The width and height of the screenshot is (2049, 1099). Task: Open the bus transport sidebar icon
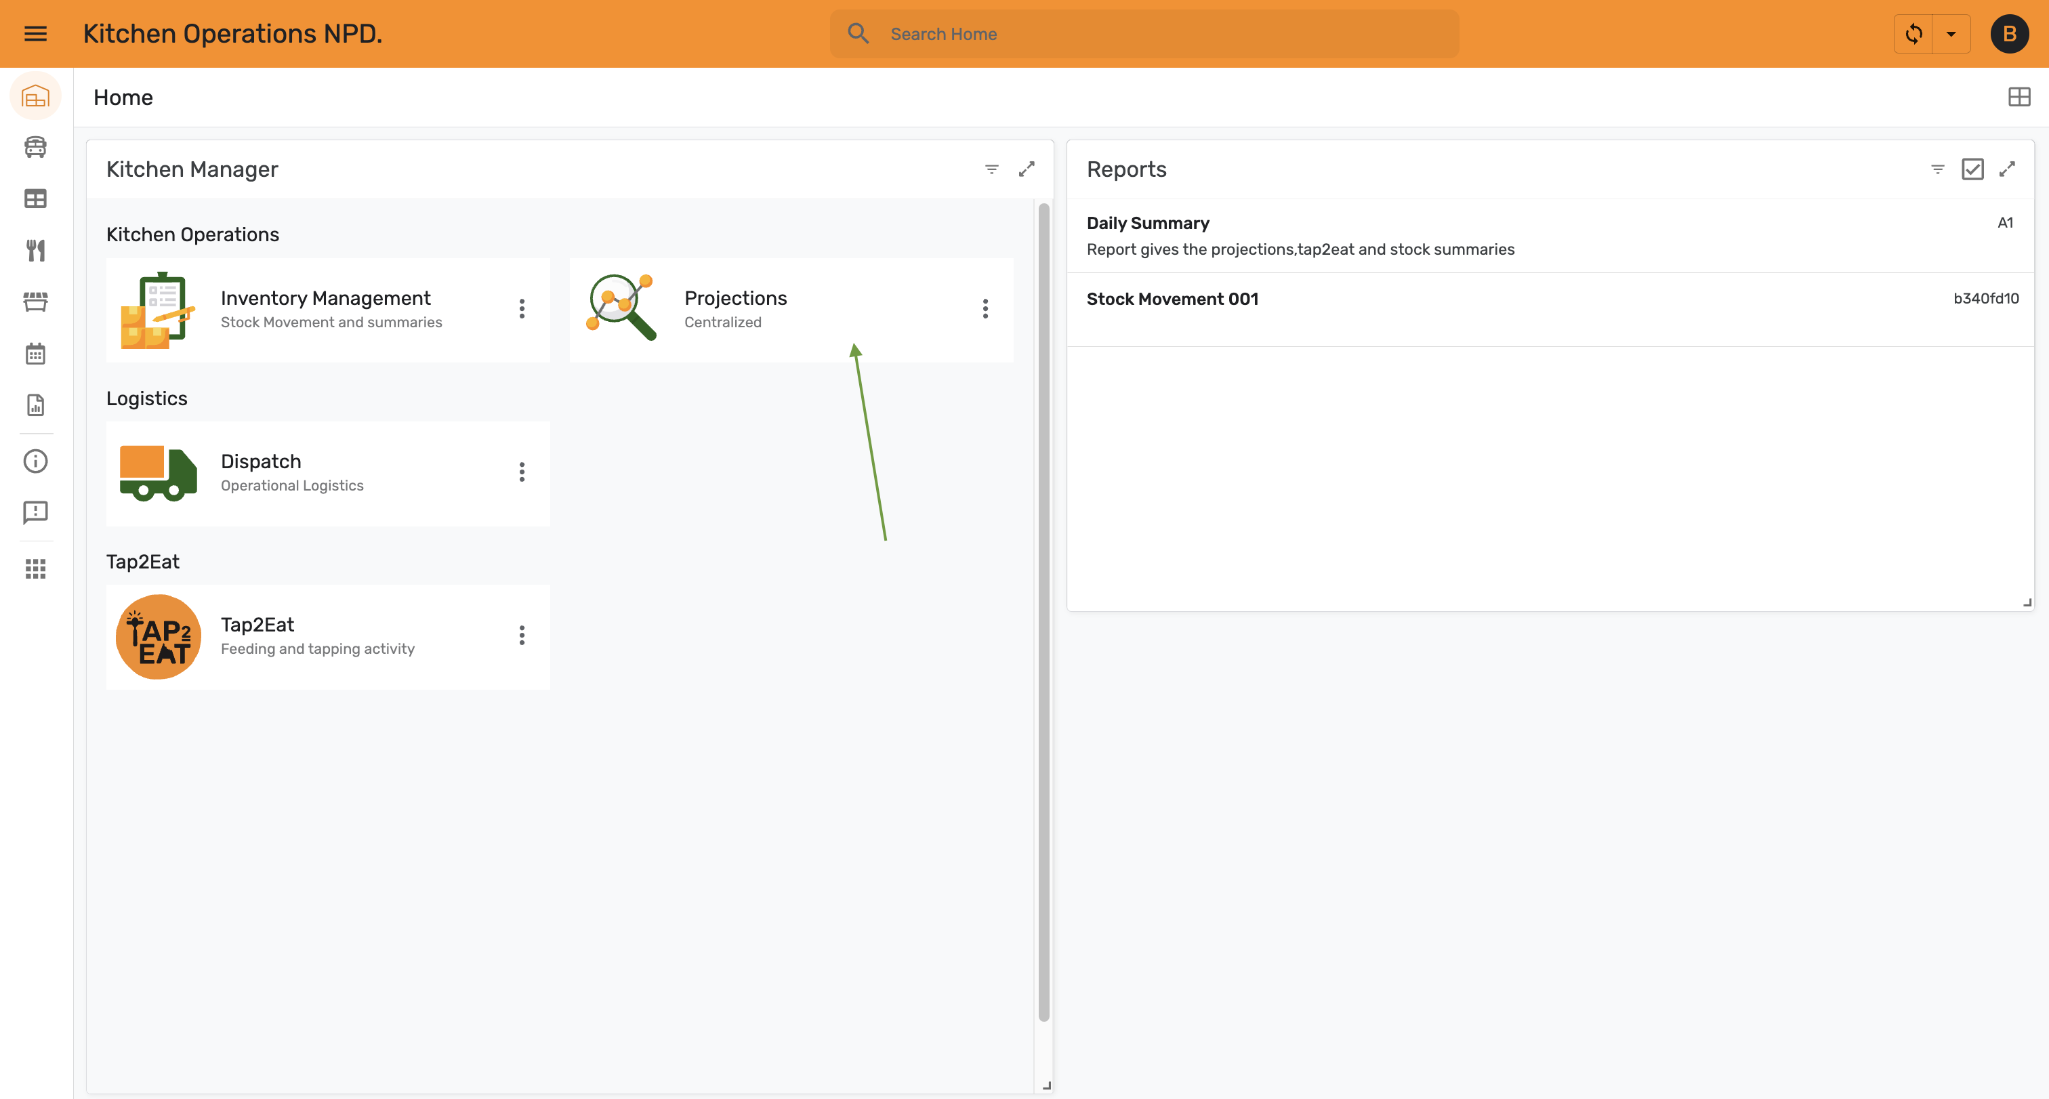coord(35,147)
